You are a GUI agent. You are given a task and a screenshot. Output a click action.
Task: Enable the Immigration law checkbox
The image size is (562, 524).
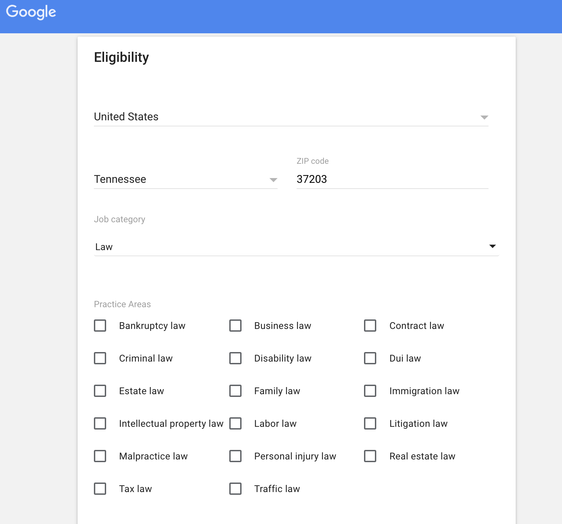click(370, 391)
